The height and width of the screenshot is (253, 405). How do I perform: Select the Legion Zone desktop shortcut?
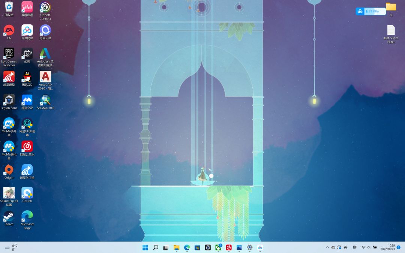(x=9, y=102)
